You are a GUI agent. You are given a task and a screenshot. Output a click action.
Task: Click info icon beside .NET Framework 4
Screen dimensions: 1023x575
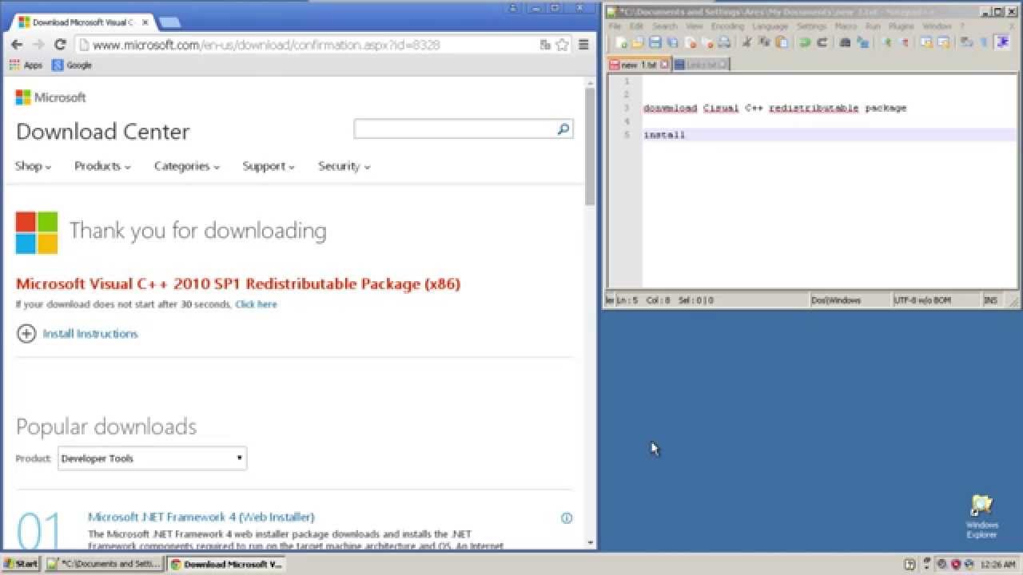click(x=567, y=517)
